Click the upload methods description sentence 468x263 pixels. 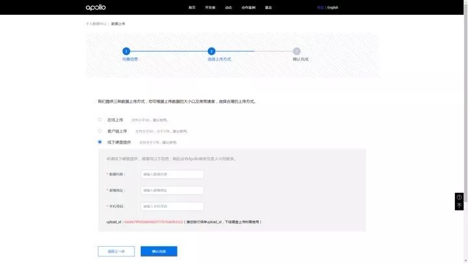pos(177,102)
